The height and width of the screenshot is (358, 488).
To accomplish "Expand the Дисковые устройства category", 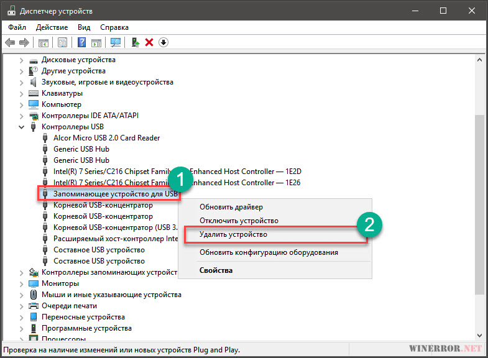I will tap(21, 60).
